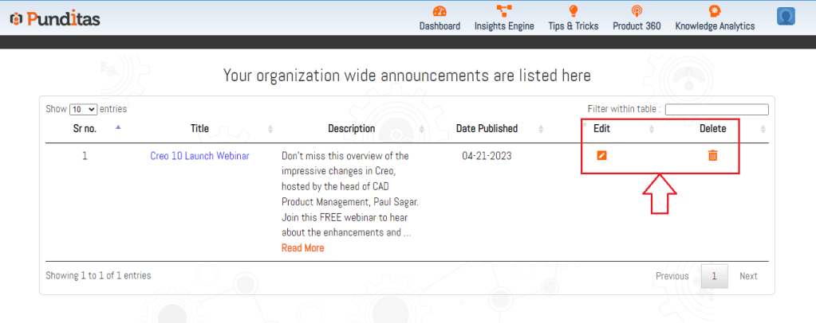Open Insights Engine icon in navbar
816x323 pixels.
[503, 11]
